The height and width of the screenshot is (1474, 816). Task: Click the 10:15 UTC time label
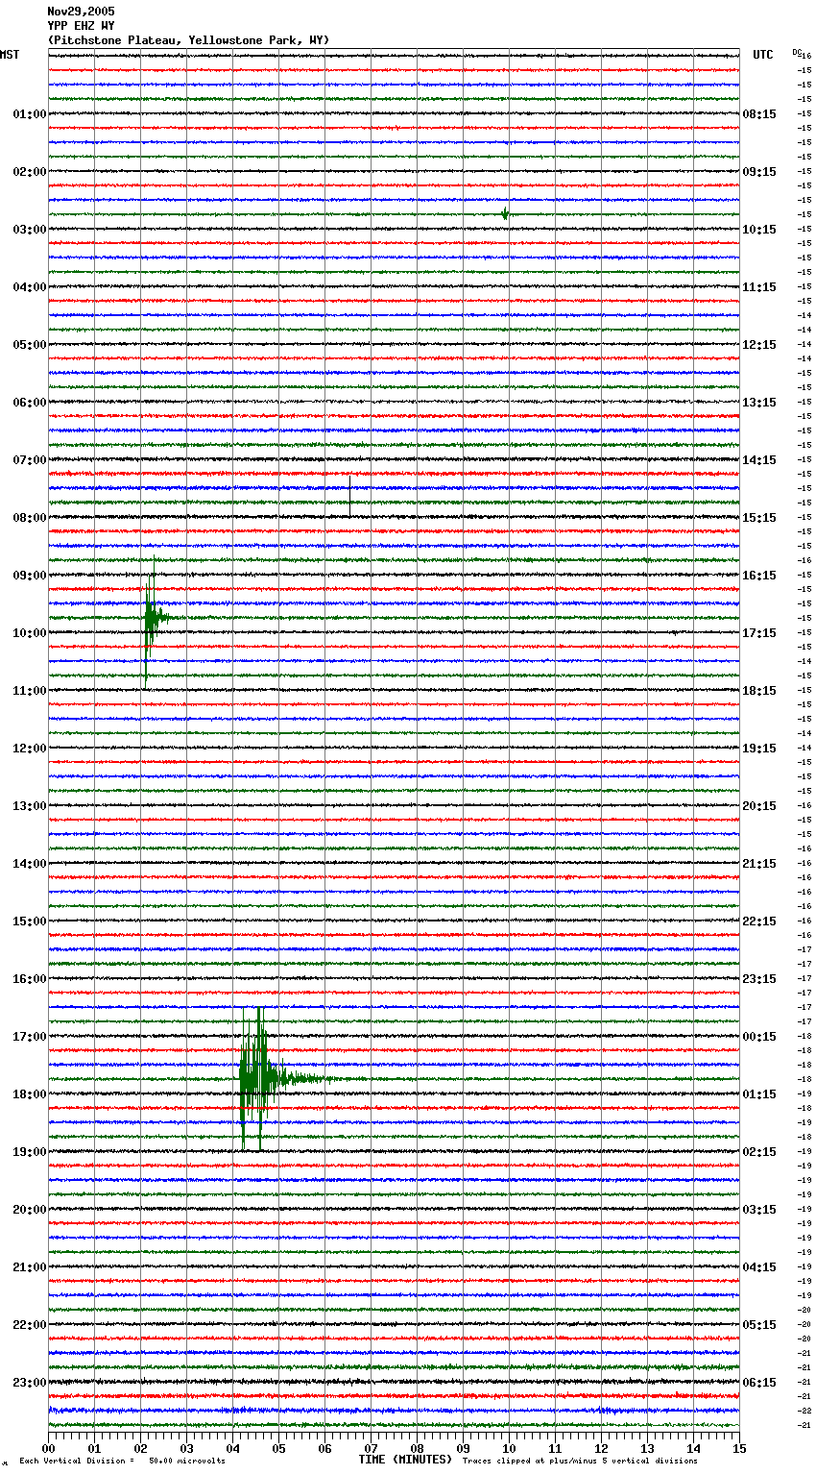759,230
